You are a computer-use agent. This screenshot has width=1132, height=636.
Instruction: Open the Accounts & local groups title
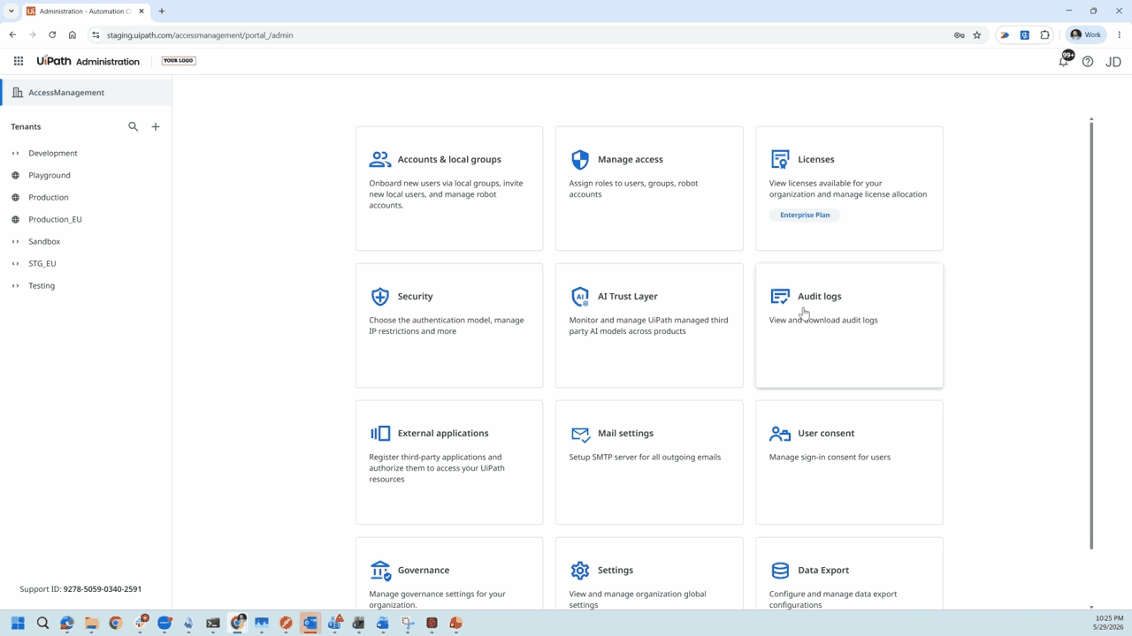coord(449,159)
